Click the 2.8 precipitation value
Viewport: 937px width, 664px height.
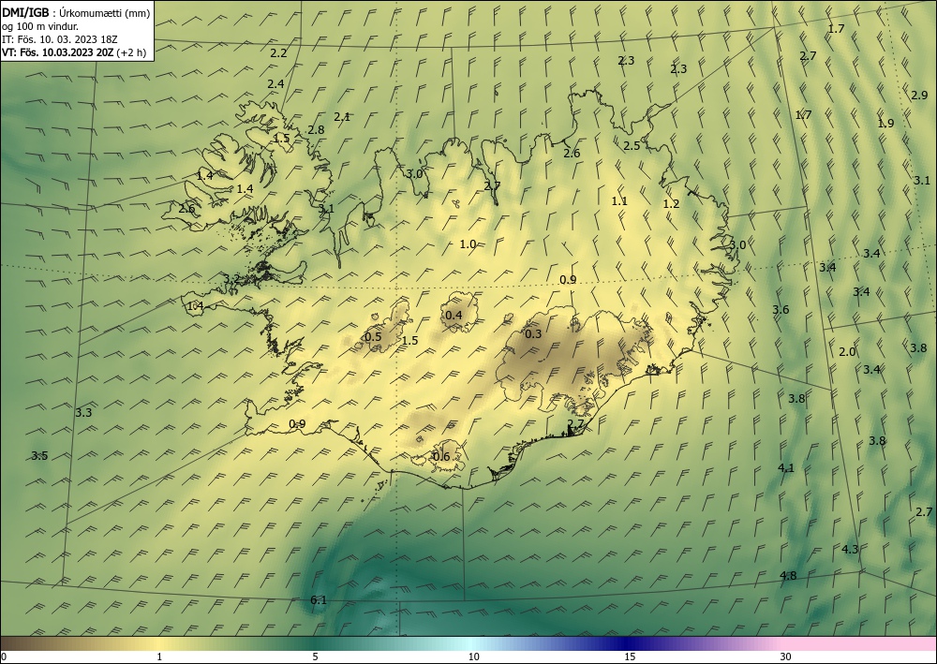click(316, 129)
